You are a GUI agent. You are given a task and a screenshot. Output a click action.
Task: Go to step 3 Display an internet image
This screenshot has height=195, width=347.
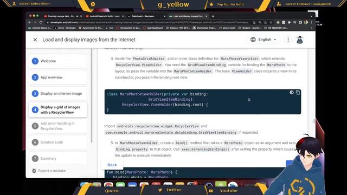pyautogui.click(x=58, y=94)
